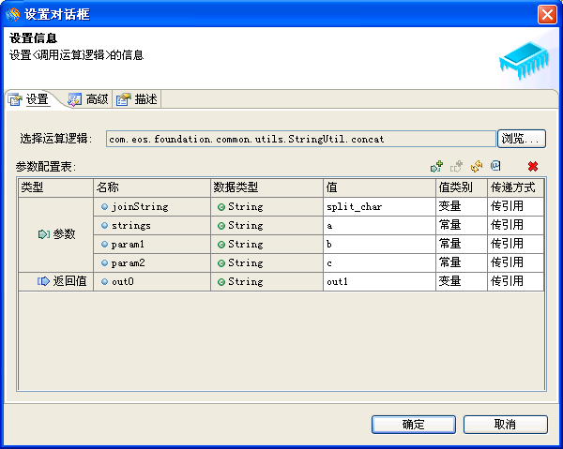Screen dimensions: 563x449
Task: Open data type cell for param1 row
Action: pyautogui.click(x=266, y=244)
